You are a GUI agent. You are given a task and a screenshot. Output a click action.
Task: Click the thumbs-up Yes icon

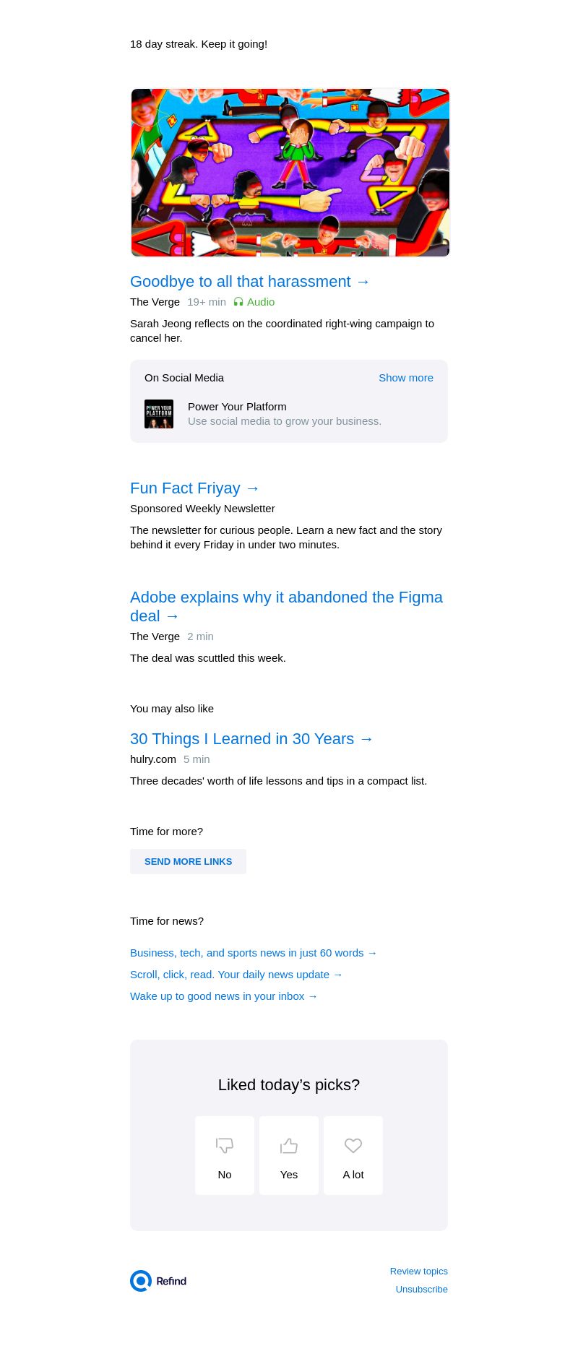point(289,1145)
